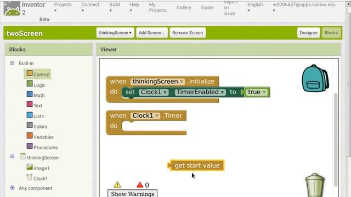This screenshot has height=197, width=351.
Task: Click the Image1 component icon
Action: pyautogui.click(x=30, y=167)
